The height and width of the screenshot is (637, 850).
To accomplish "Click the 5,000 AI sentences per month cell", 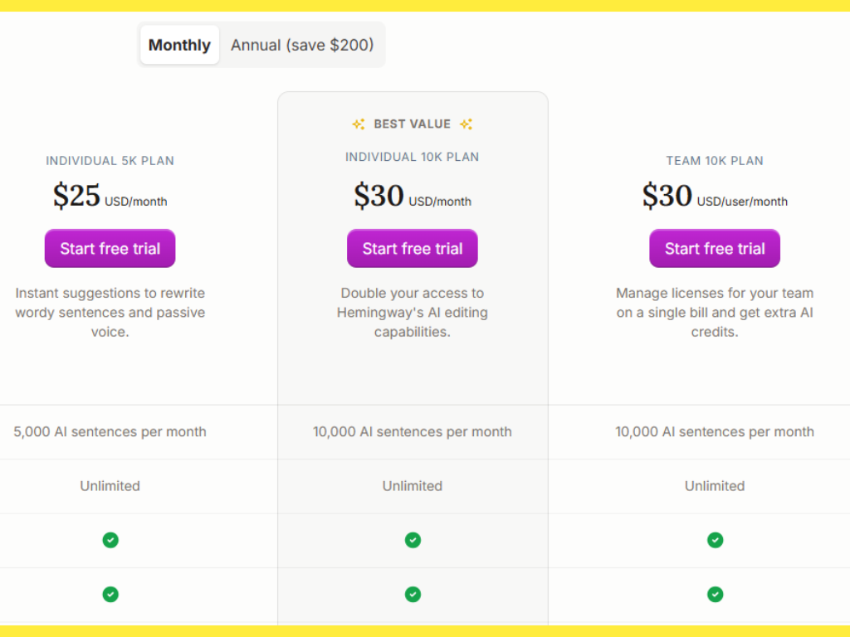I will coord(110,432).
